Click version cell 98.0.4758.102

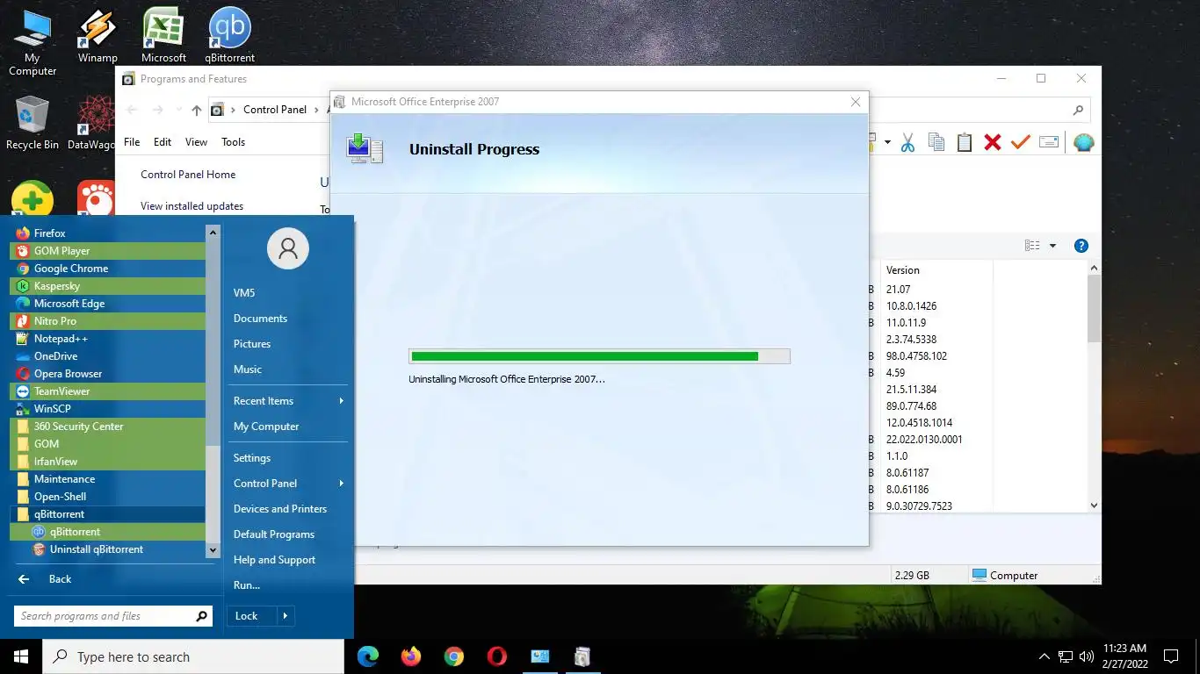(916, 356)
